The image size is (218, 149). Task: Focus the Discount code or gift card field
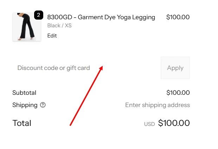(84, 68)
